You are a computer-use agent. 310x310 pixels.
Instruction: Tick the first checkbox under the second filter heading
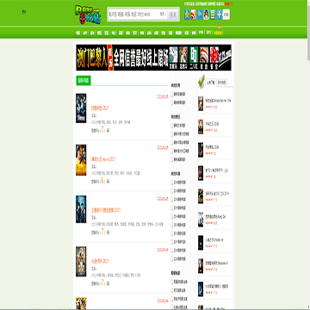[172, 126]
